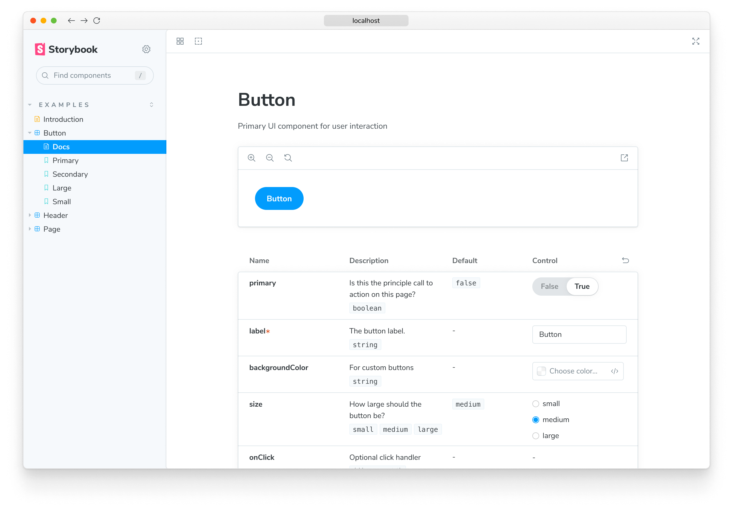Click the label input field

[x=579, y=334]
